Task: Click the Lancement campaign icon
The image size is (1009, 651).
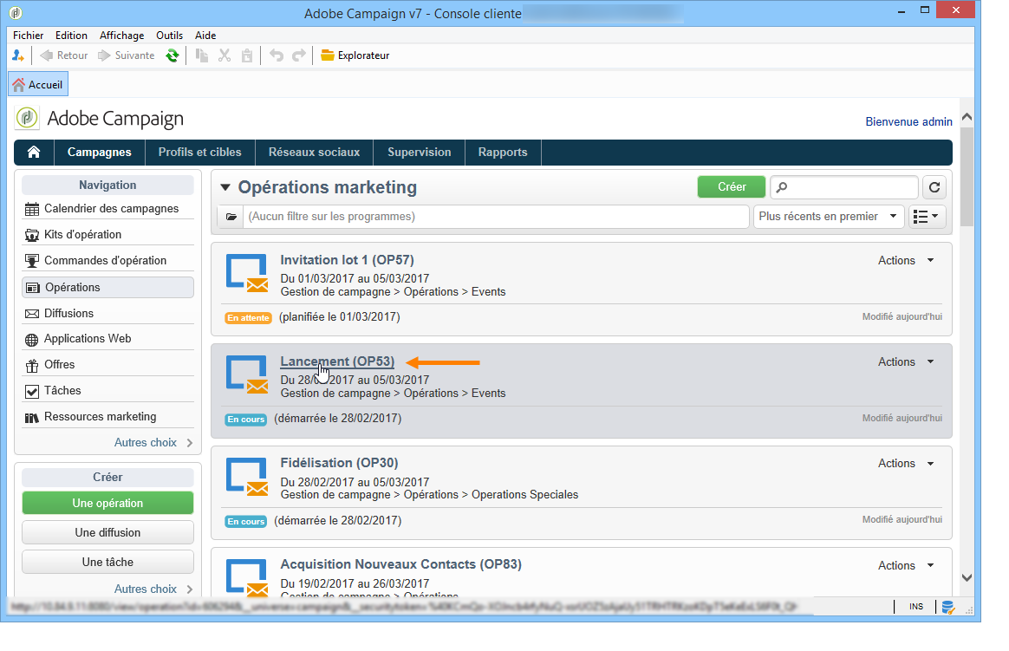Action: point(246,374)
